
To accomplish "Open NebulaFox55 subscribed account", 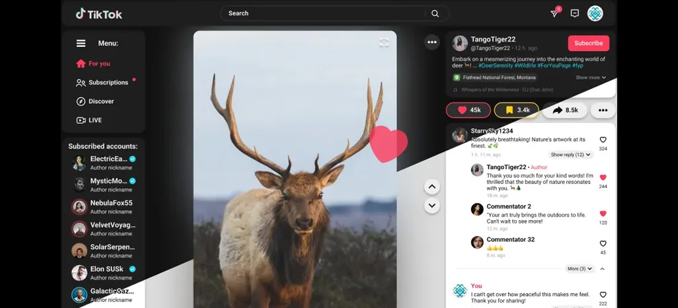I will pyautogui.click(x=104, y=207).
